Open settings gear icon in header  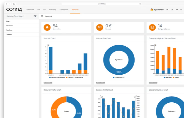click(x=167, y=10)
